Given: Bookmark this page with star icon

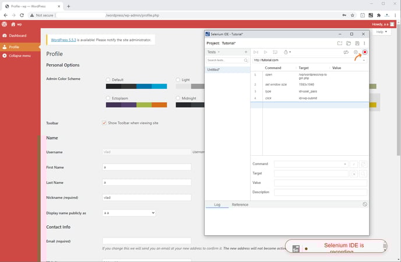Looking at the screenshot, I should [353, 15].
